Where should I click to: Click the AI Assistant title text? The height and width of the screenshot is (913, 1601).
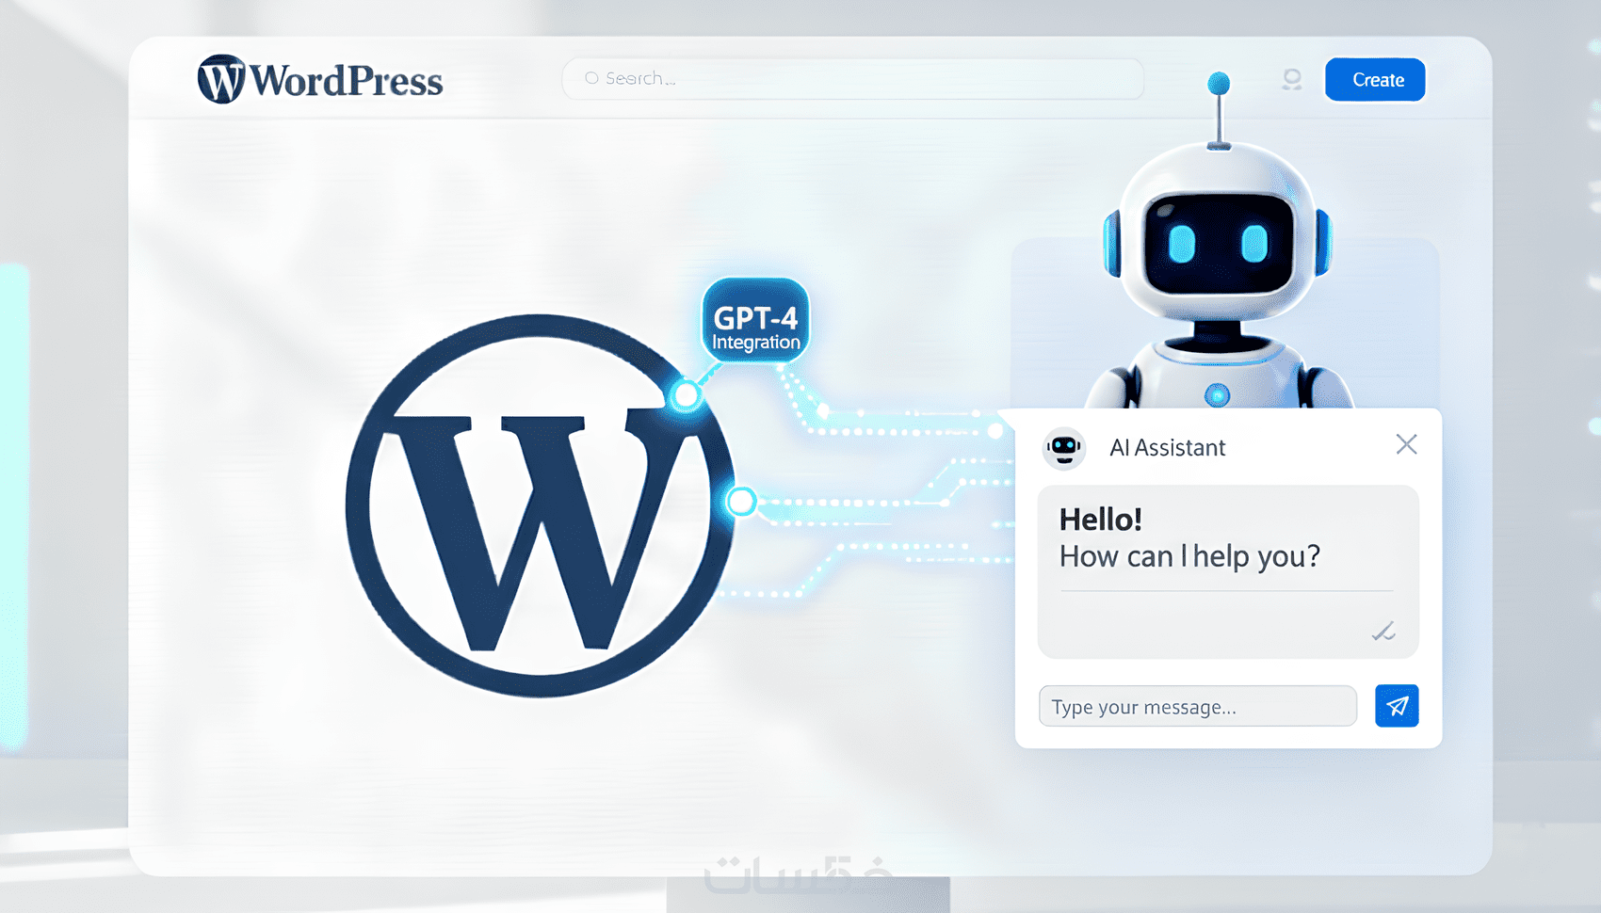[x=1168, y=448]
